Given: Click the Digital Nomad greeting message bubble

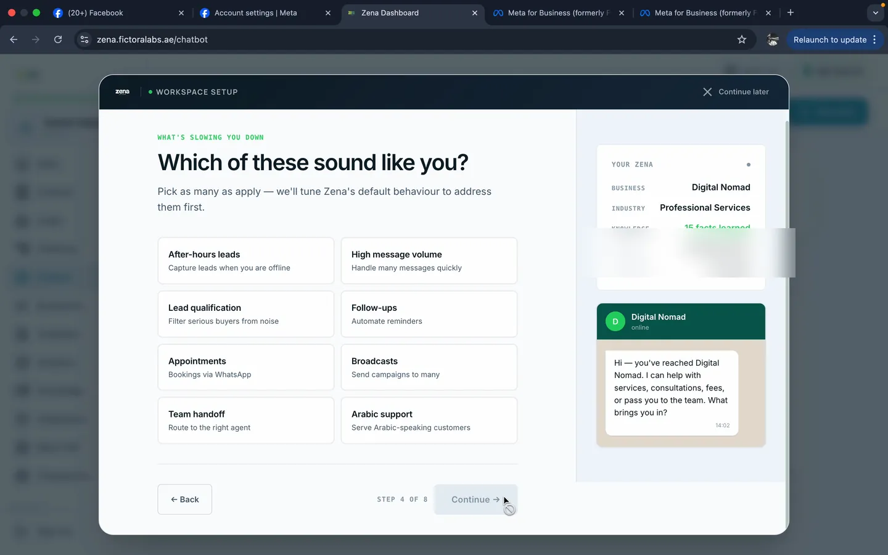Looking at the screenshot, I should (x=672, y=393).
